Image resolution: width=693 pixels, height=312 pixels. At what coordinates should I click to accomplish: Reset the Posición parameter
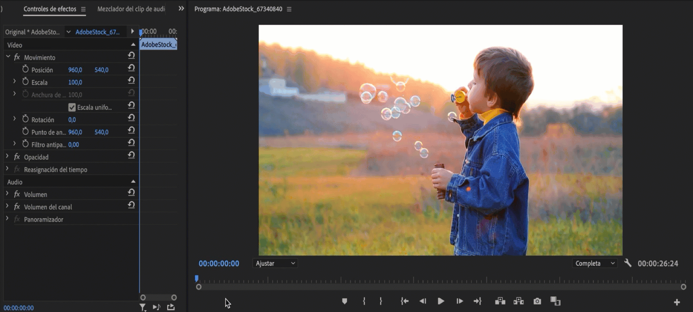[131, 68]
